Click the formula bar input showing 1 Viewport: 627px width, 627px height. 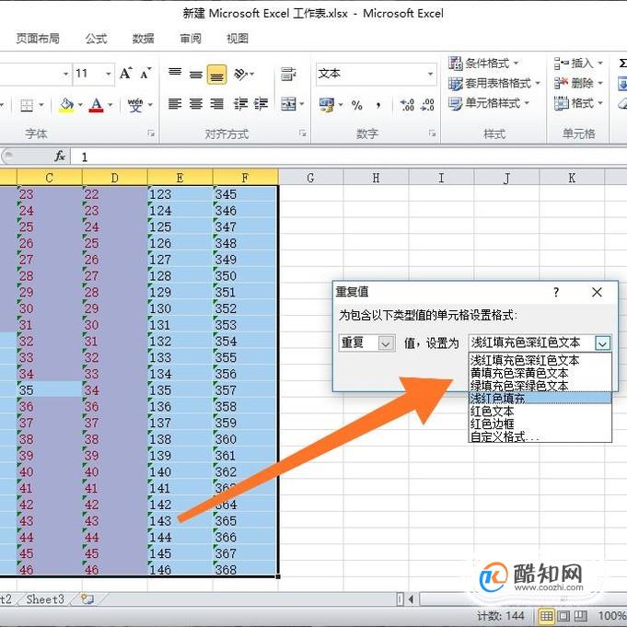349,157
